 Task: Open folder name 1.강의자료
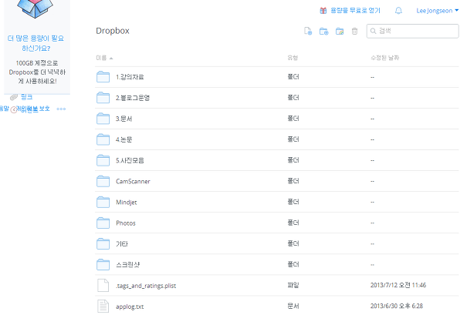pyautogui.click(x=130, y=77)
